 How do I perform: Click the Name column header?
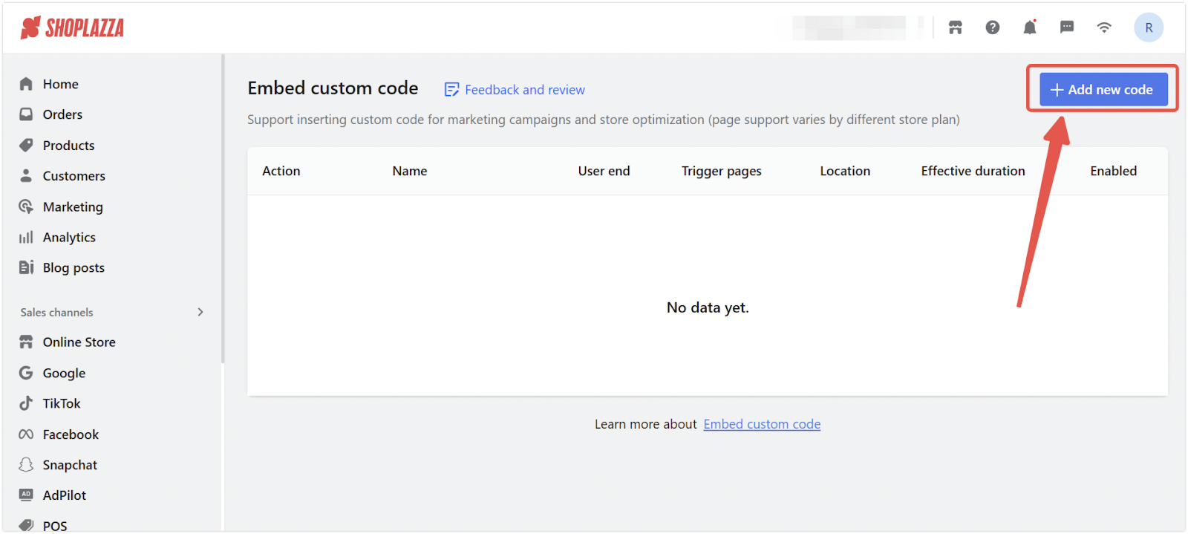pos(410,171)
